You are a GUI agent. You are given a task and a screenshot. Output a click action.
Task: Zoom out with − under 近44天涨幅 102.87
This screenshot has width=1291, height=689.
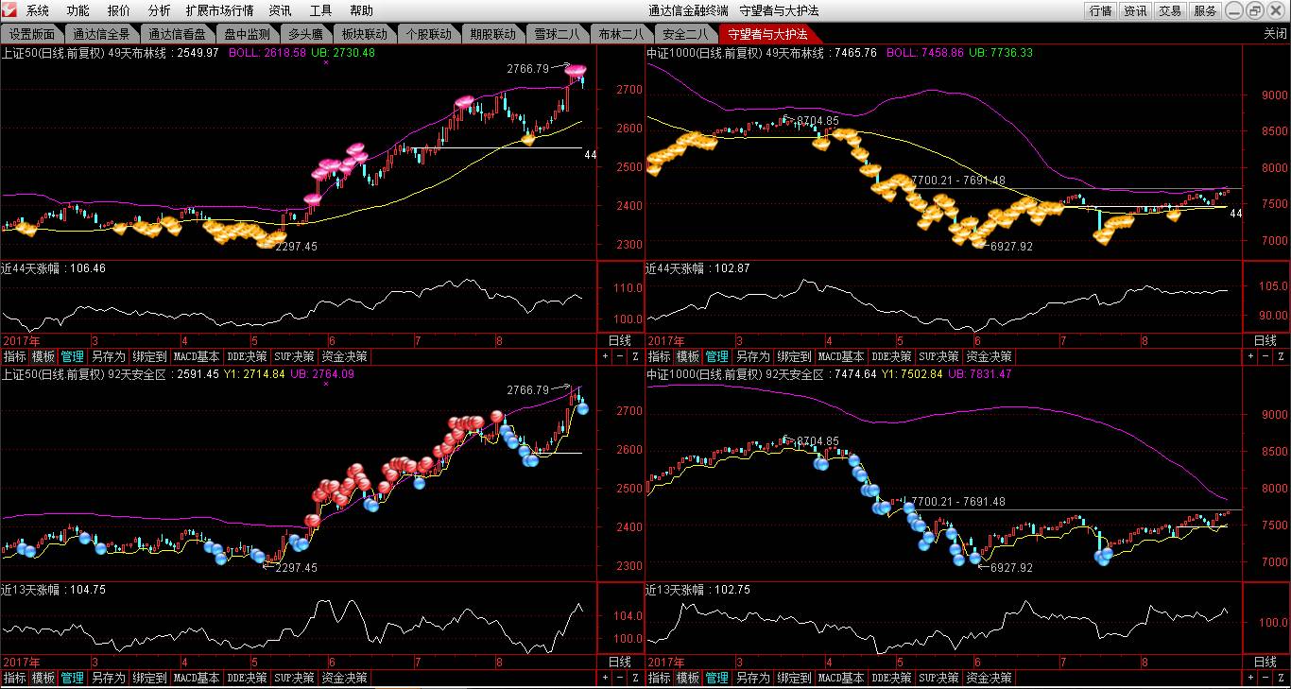[1265, 356]
